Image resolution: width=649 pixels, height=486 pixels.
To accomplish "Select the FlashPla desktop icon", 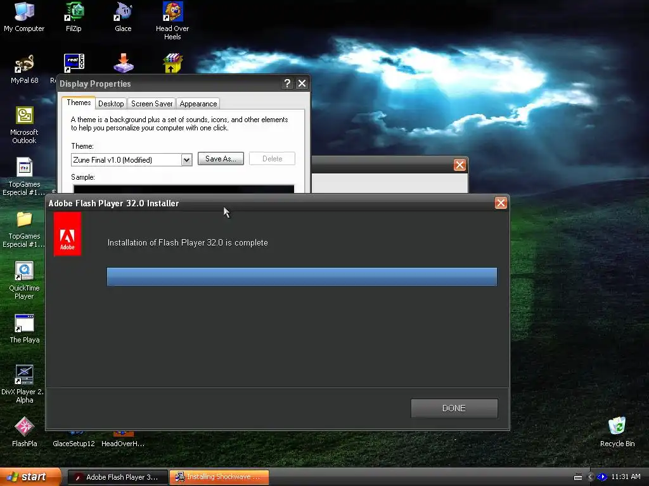I will click(x=25, y=432).
